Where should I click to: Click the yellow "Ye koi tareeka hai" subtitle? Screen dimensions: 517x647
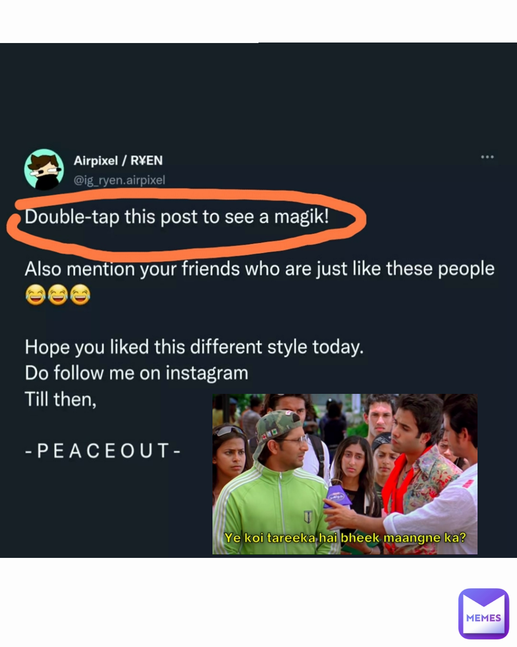344,537
